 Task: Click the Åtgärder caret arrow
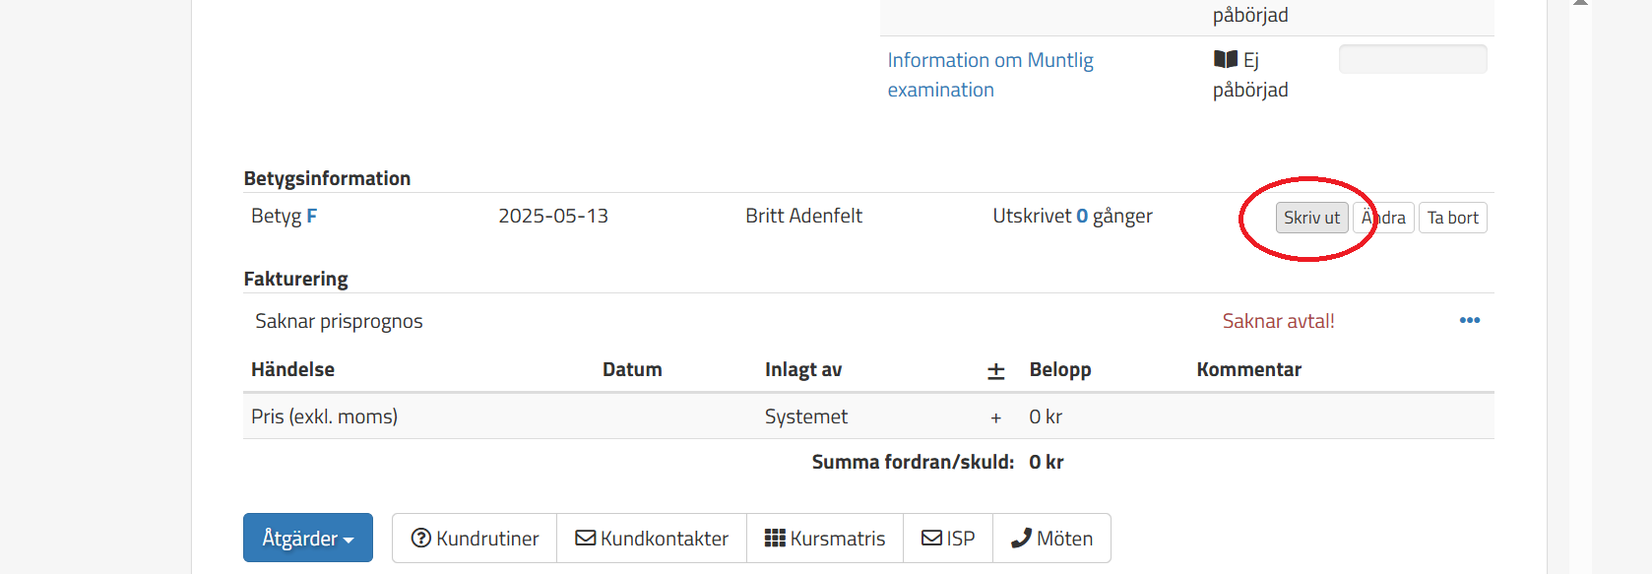click(349, 541)
